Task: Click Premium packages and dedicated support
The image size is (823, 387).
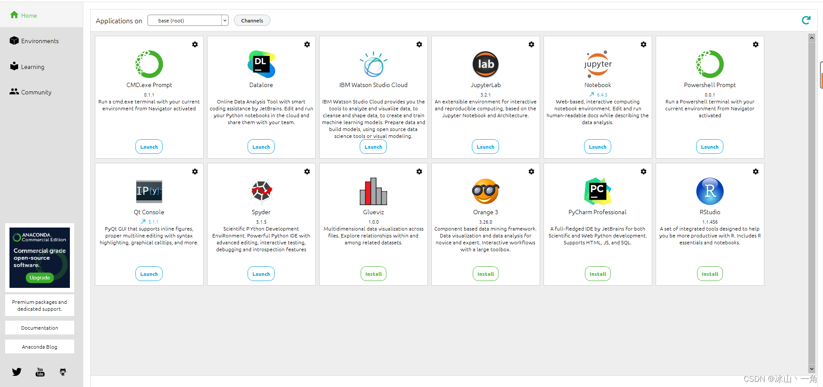Action: (40, 305)
